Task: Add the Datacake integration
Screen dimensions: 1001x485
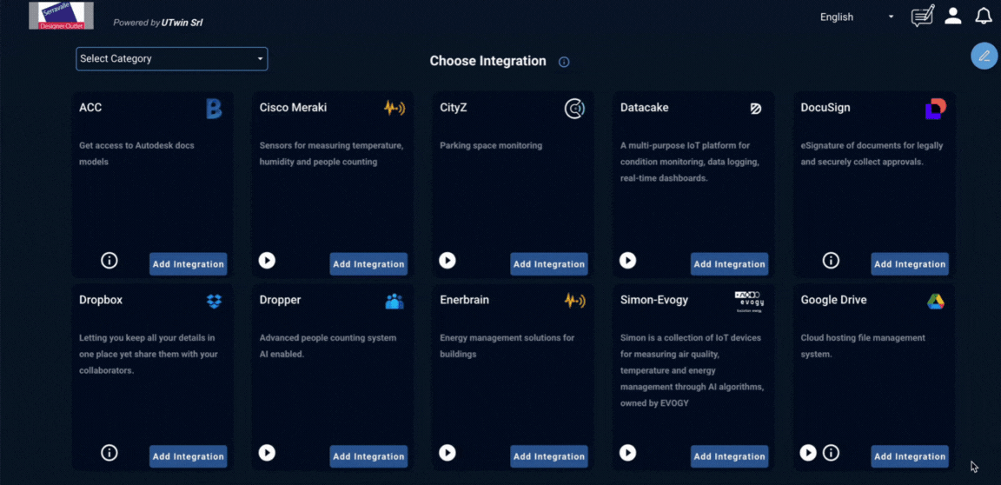Action: tap(729, 264)
